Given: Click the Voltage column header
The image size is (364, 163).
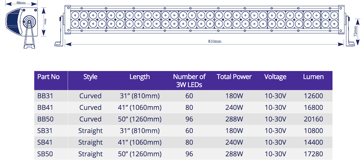Looking at the screenshot, I should 275,77.
